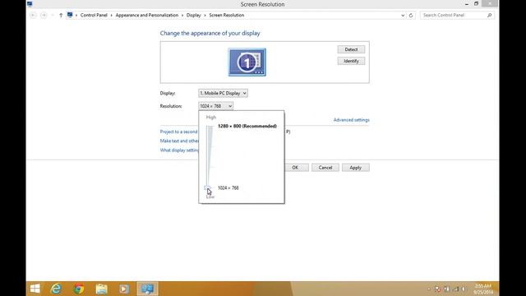Click the window icon in title bar
The image size is (526, 296).
pyautogui.click(x=30, y=4)
